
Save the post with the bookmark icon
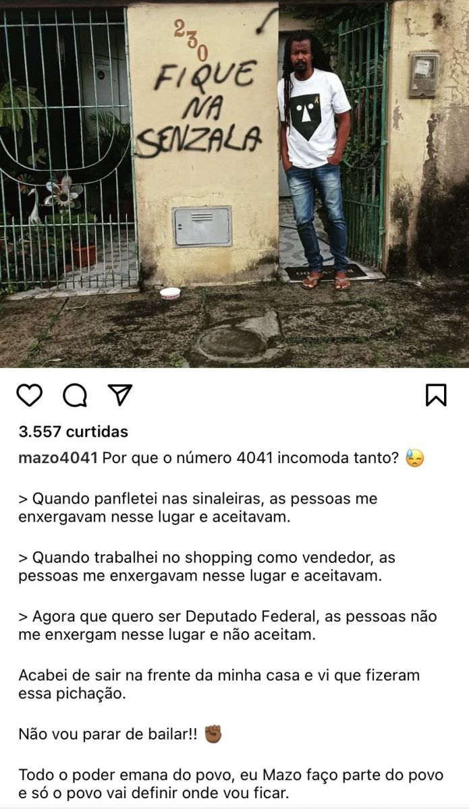[x=436, y=395]
